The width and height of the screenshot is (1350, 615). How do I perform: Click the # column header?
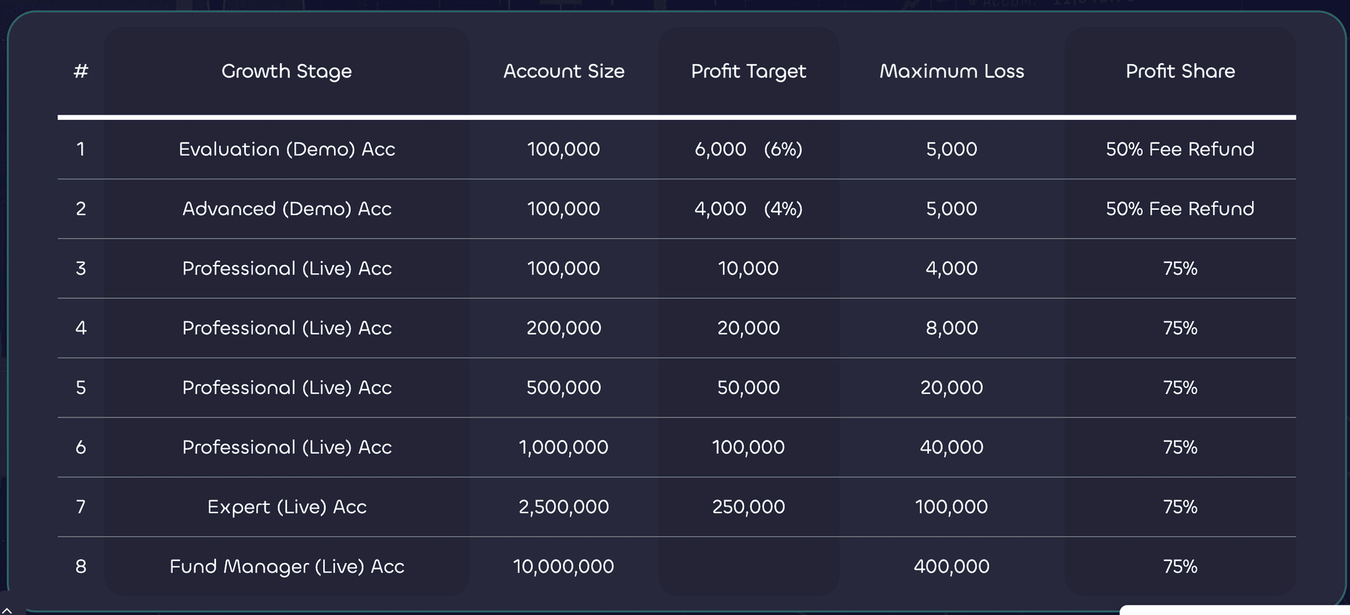(x=81, y=71)
